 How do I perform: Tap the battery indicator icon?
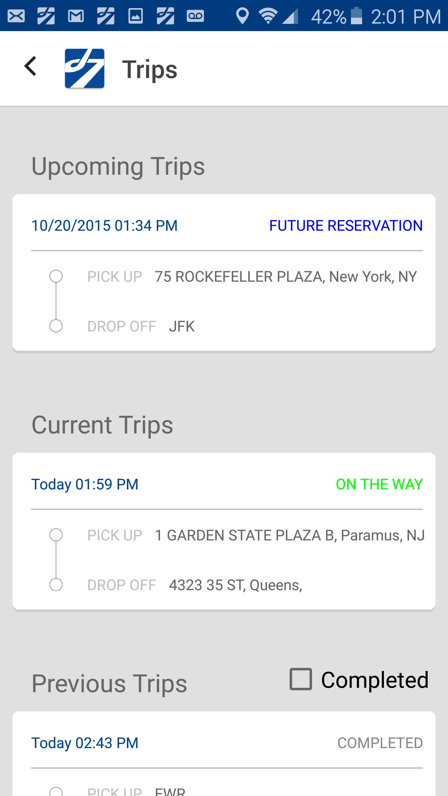tap(357, 16)
